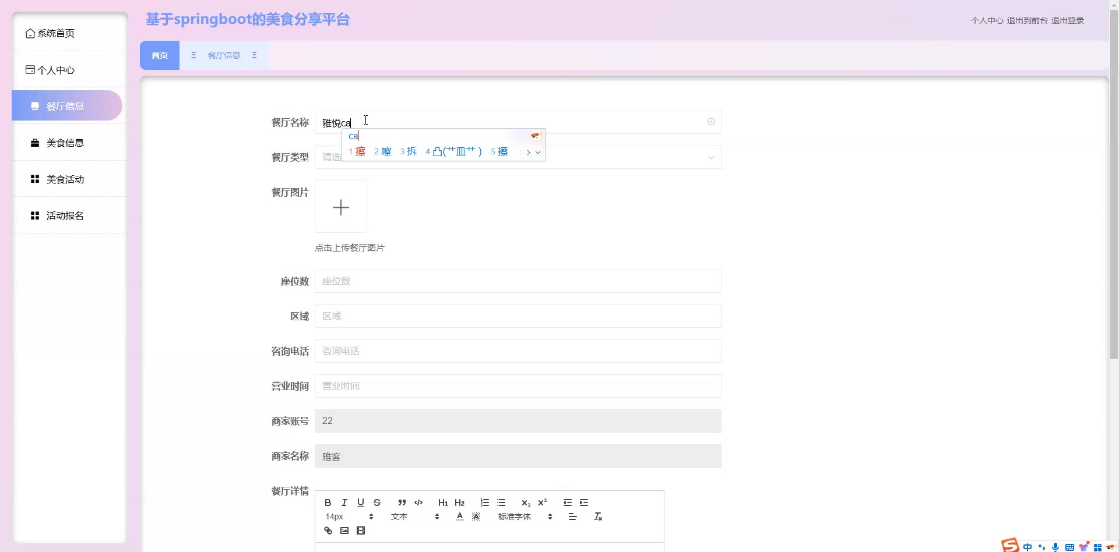Viewport: 1119px width, 552px height.
Task: Open the 标准字体 font family dropdown
Action: pyautogui.click(x=525, y=516)
